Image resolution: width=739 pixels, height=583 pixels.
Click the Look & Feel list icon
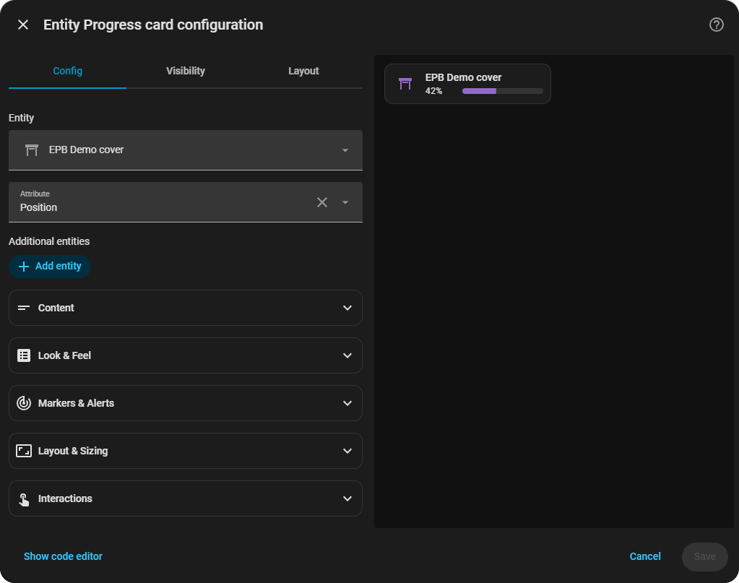[24, 355]
